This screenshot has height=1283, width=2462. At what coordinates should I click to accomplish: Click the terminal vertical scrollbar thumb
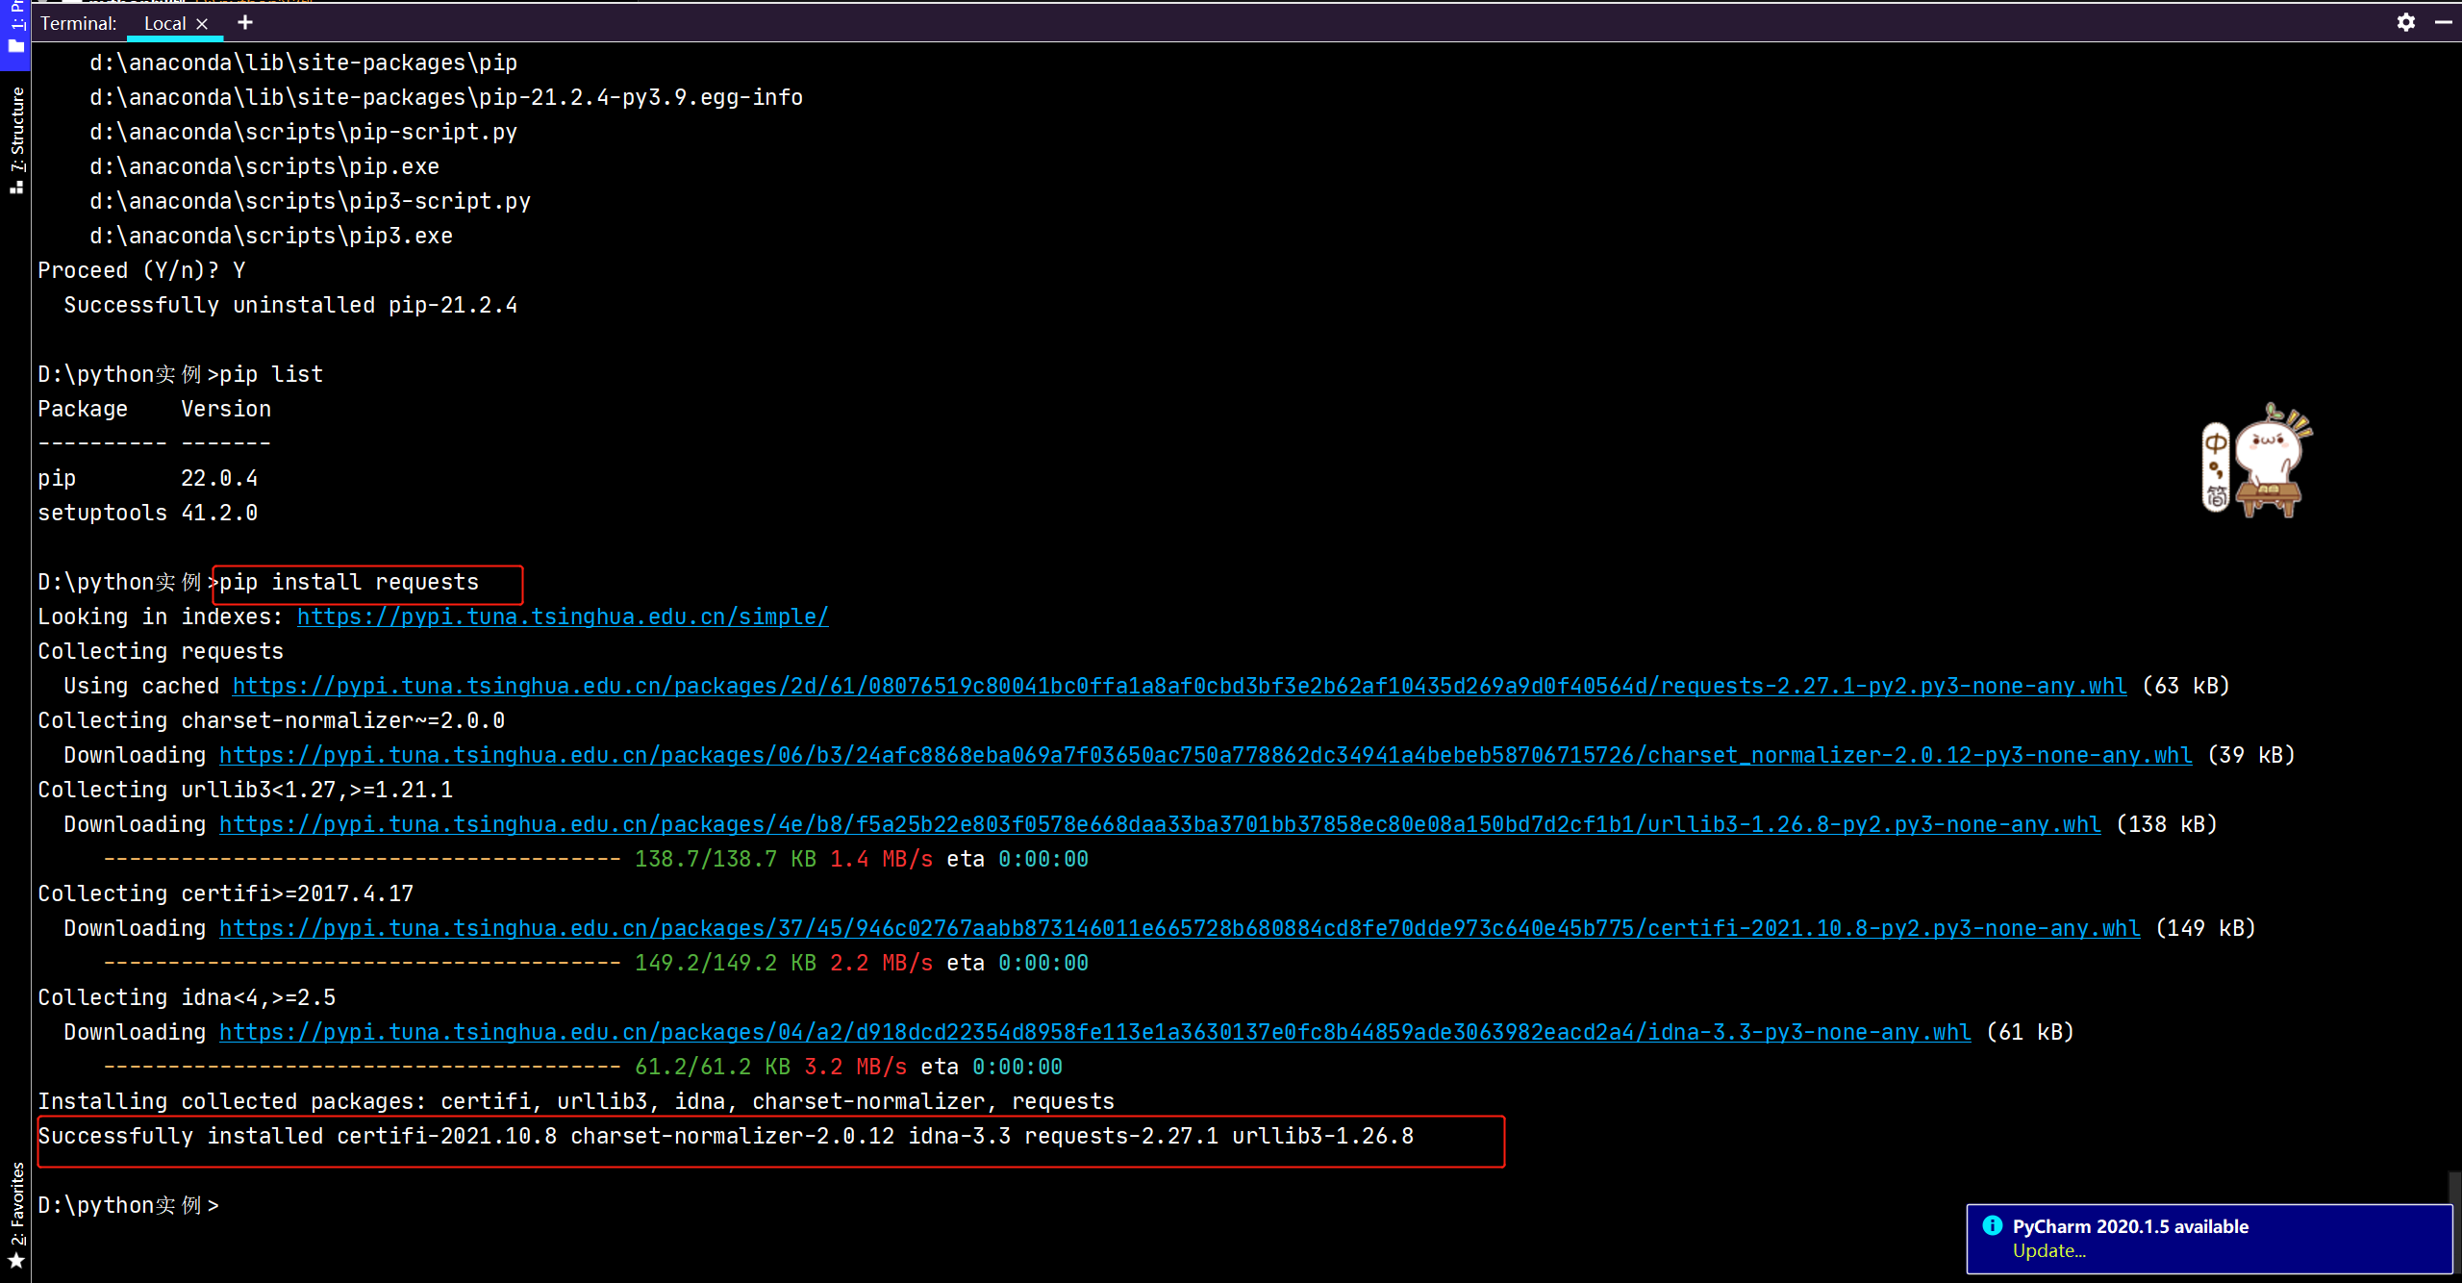(2453, 1187)
